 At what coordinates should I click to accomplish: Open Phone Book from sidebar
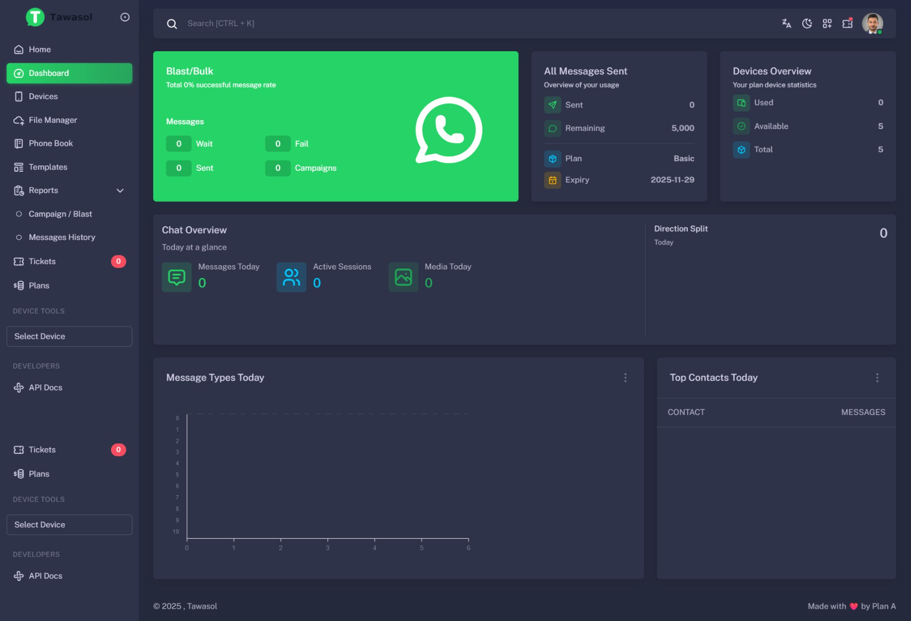pos(69,144)
